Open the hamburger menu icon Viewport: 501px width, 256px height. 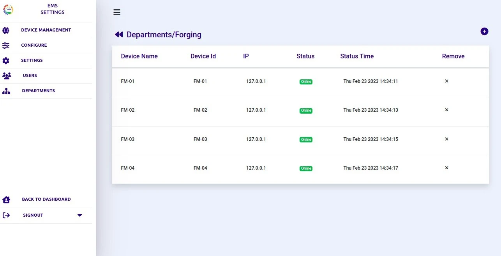(x=117, y=12)
